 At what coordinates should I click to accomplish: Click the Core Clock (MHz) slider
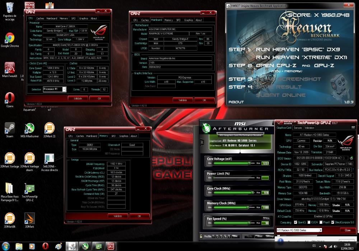pyautogui.click(x=234, y=193)
